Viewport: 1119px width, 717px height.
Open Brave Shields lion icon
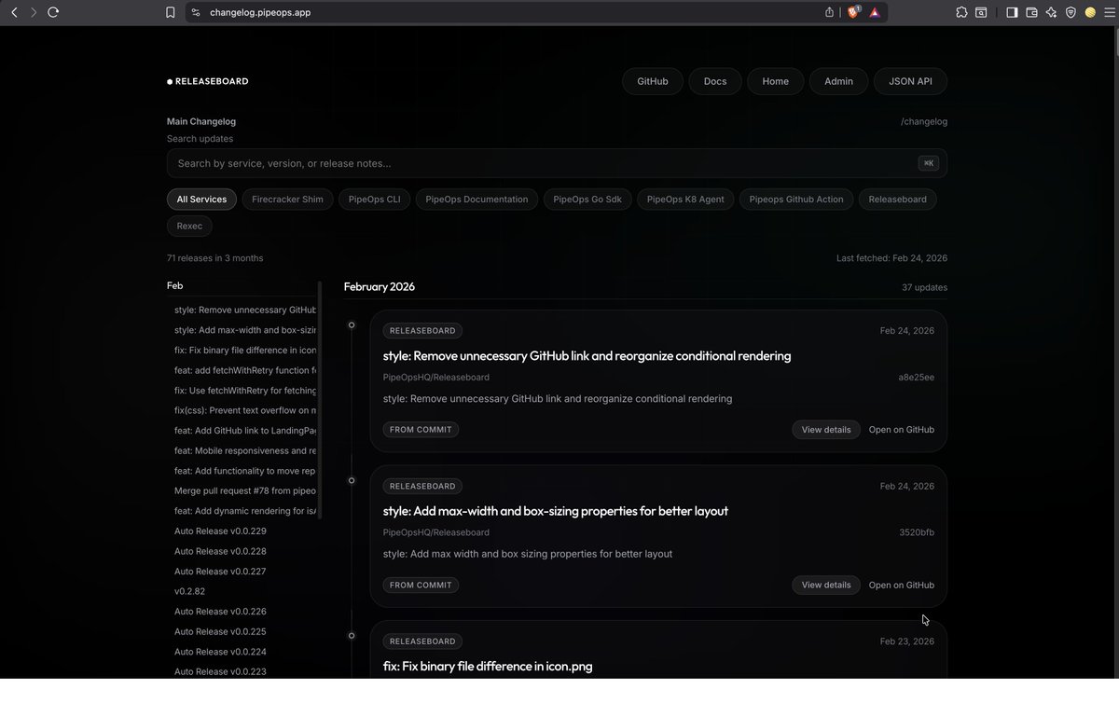point(853,12)
